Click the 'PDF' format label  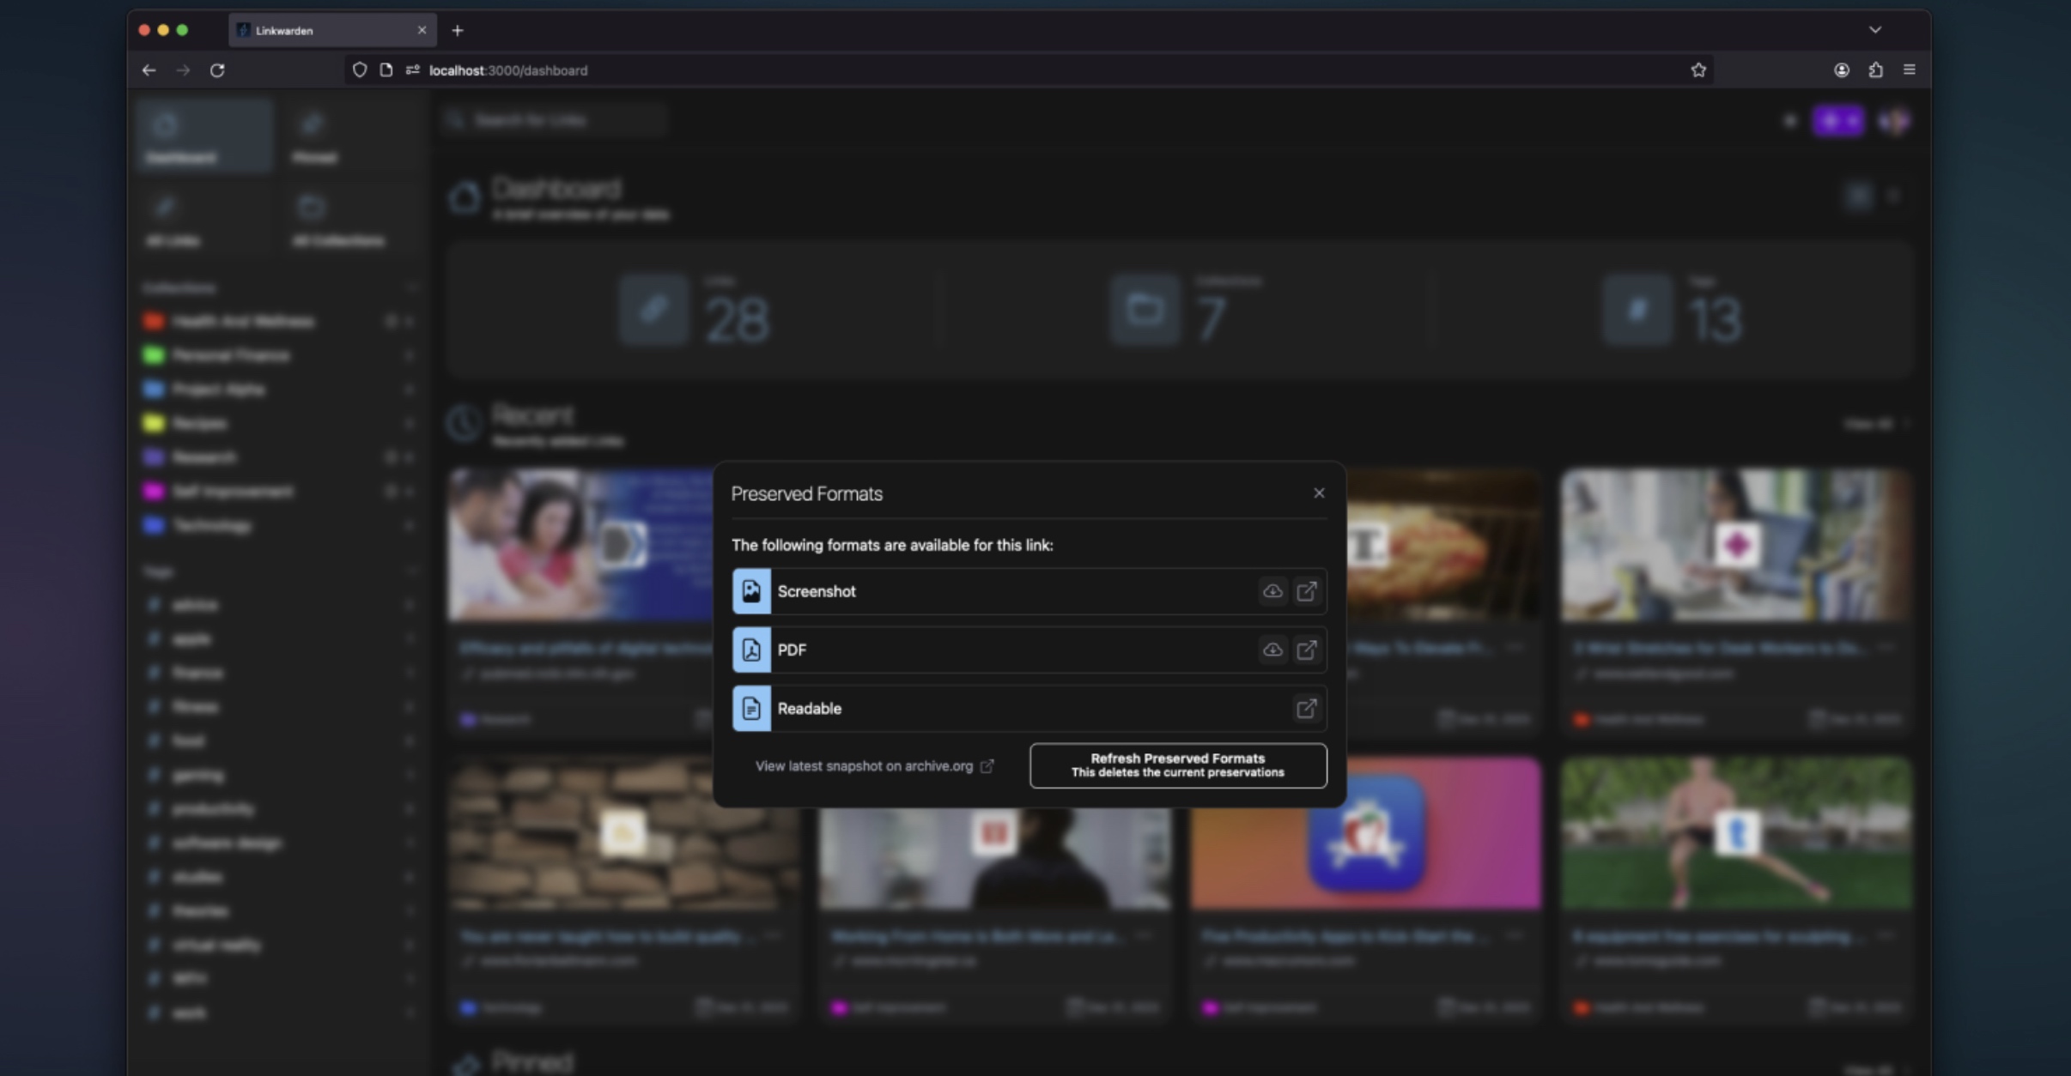(x=792, y=650)
